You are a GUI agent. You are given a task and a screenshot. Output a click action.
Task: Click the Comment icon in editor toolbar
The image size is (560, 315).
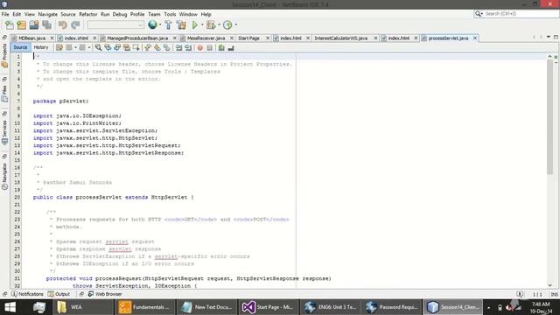(x=221, y=47)
